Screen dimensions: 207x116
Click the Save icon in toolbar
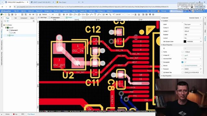[x=9, y=15]
